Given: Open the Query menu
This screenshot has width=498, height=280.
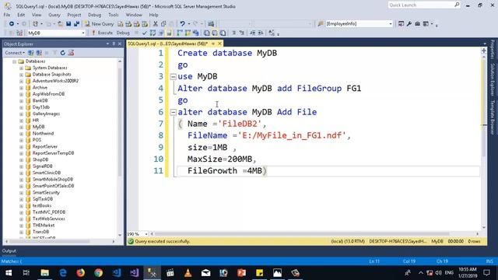Looking at the screenshot, I should point(54,15).
